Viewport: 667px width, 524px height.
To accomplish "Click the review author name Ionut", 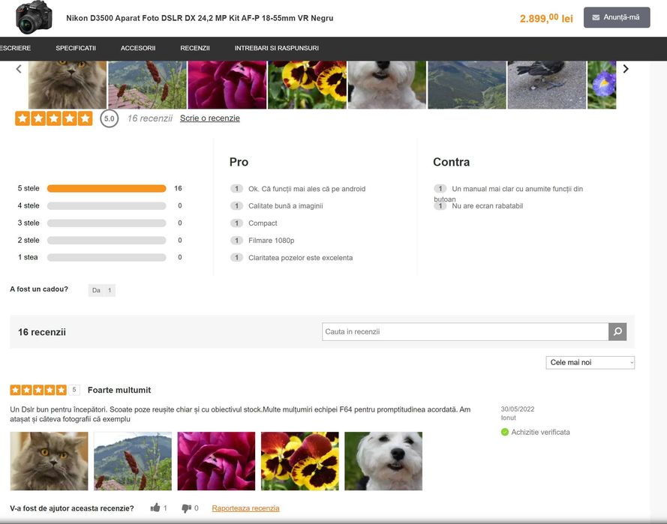I will 509,418.
